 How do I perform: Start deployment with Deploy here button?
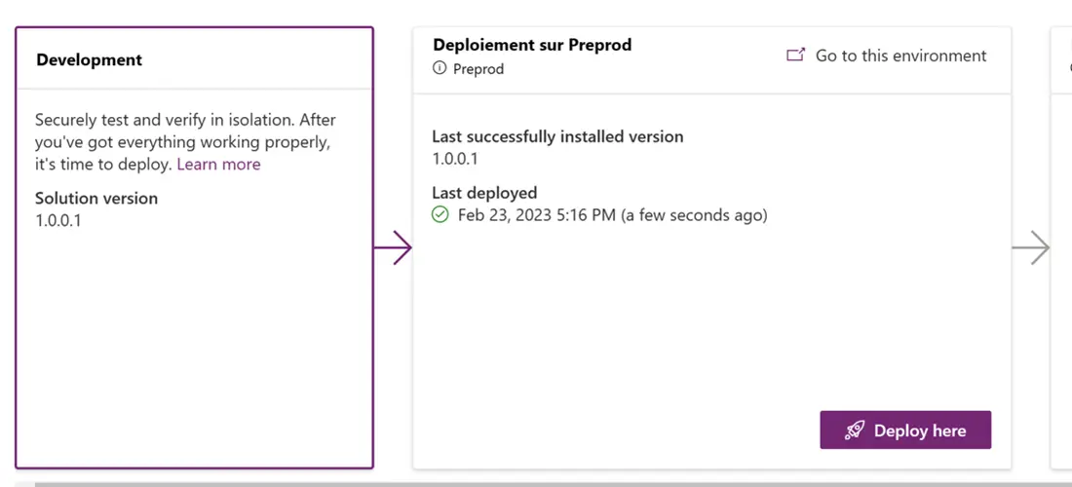tap(905, 430)
